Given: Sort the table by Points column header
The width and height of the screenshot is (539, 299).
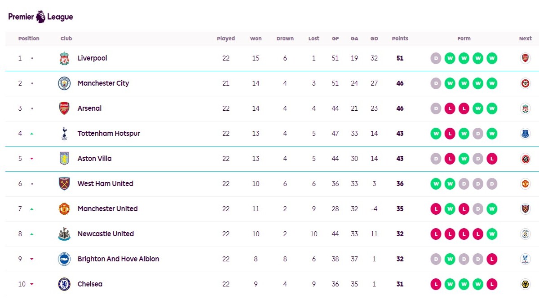Looking at the screenshot, I should pos(400,39).
